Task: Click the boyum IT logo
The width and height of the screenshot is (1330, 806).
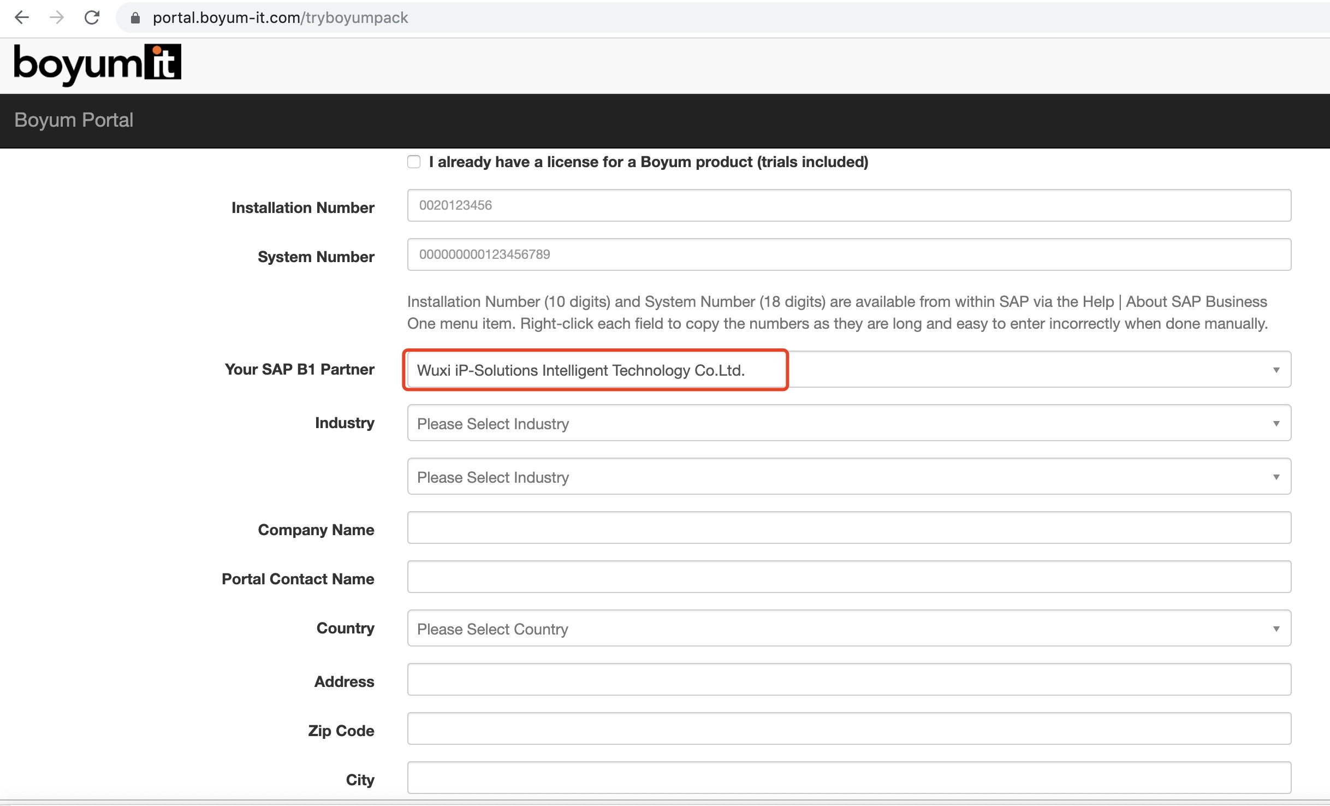Action: point(97,64)
